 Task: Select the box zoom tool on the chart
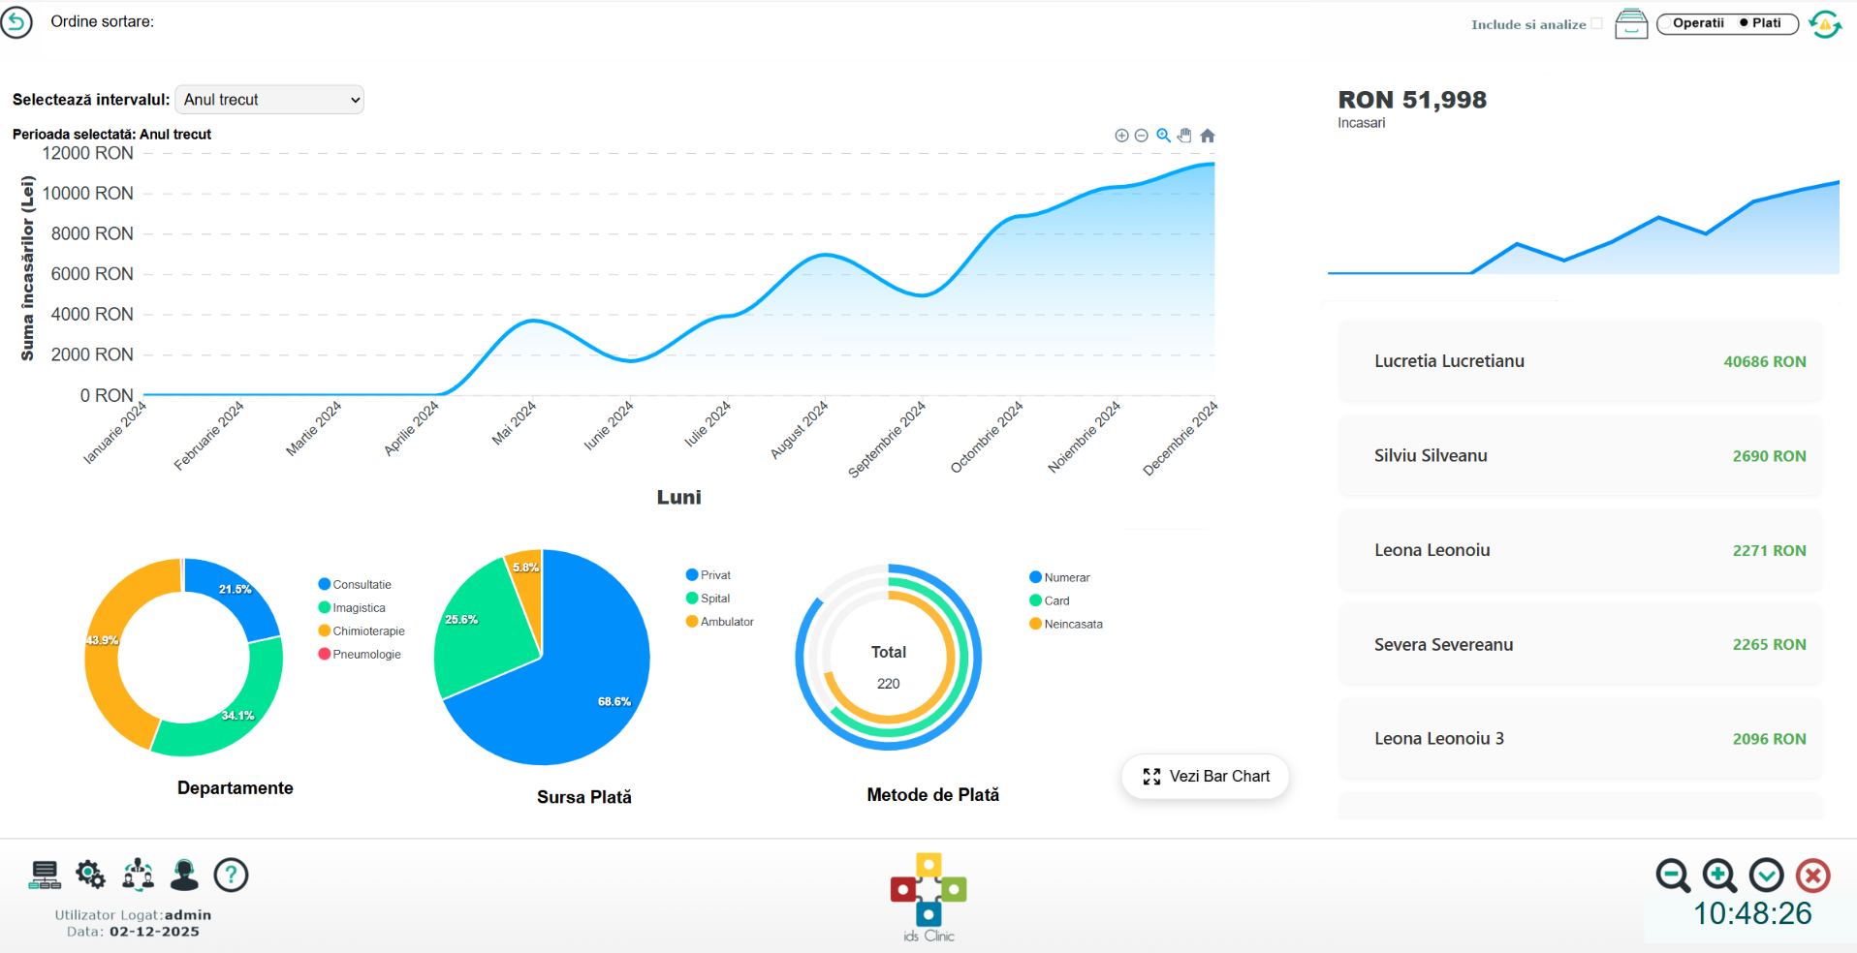pos(1163,136)
